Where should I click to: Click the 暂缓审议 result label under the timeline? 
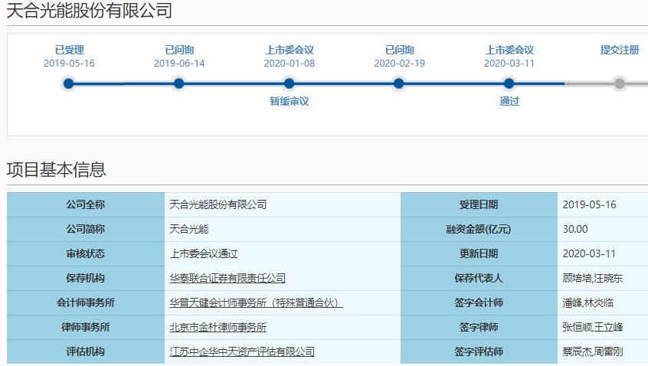[x=289, y=101]
